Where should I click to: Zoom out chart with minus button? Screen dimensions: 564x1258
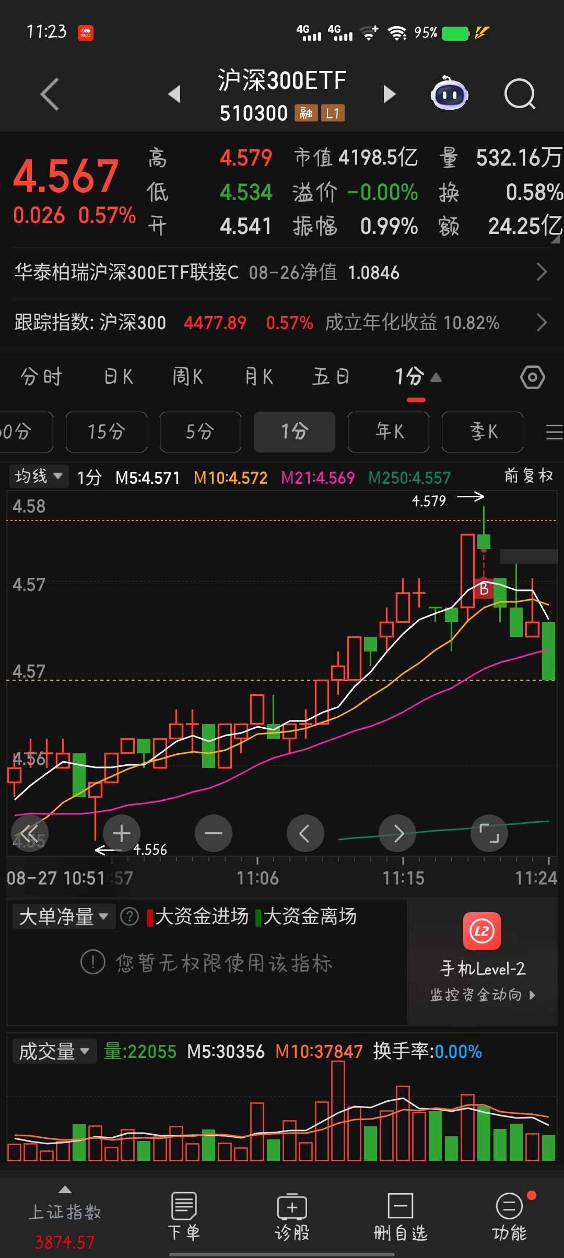pos(214,833)
